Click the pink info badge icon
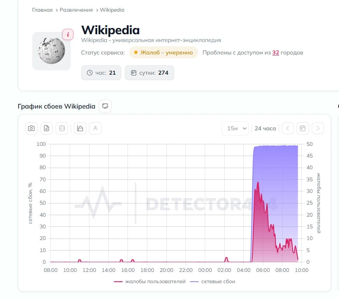This screenshot has height=298, width=339. [68, 34]
